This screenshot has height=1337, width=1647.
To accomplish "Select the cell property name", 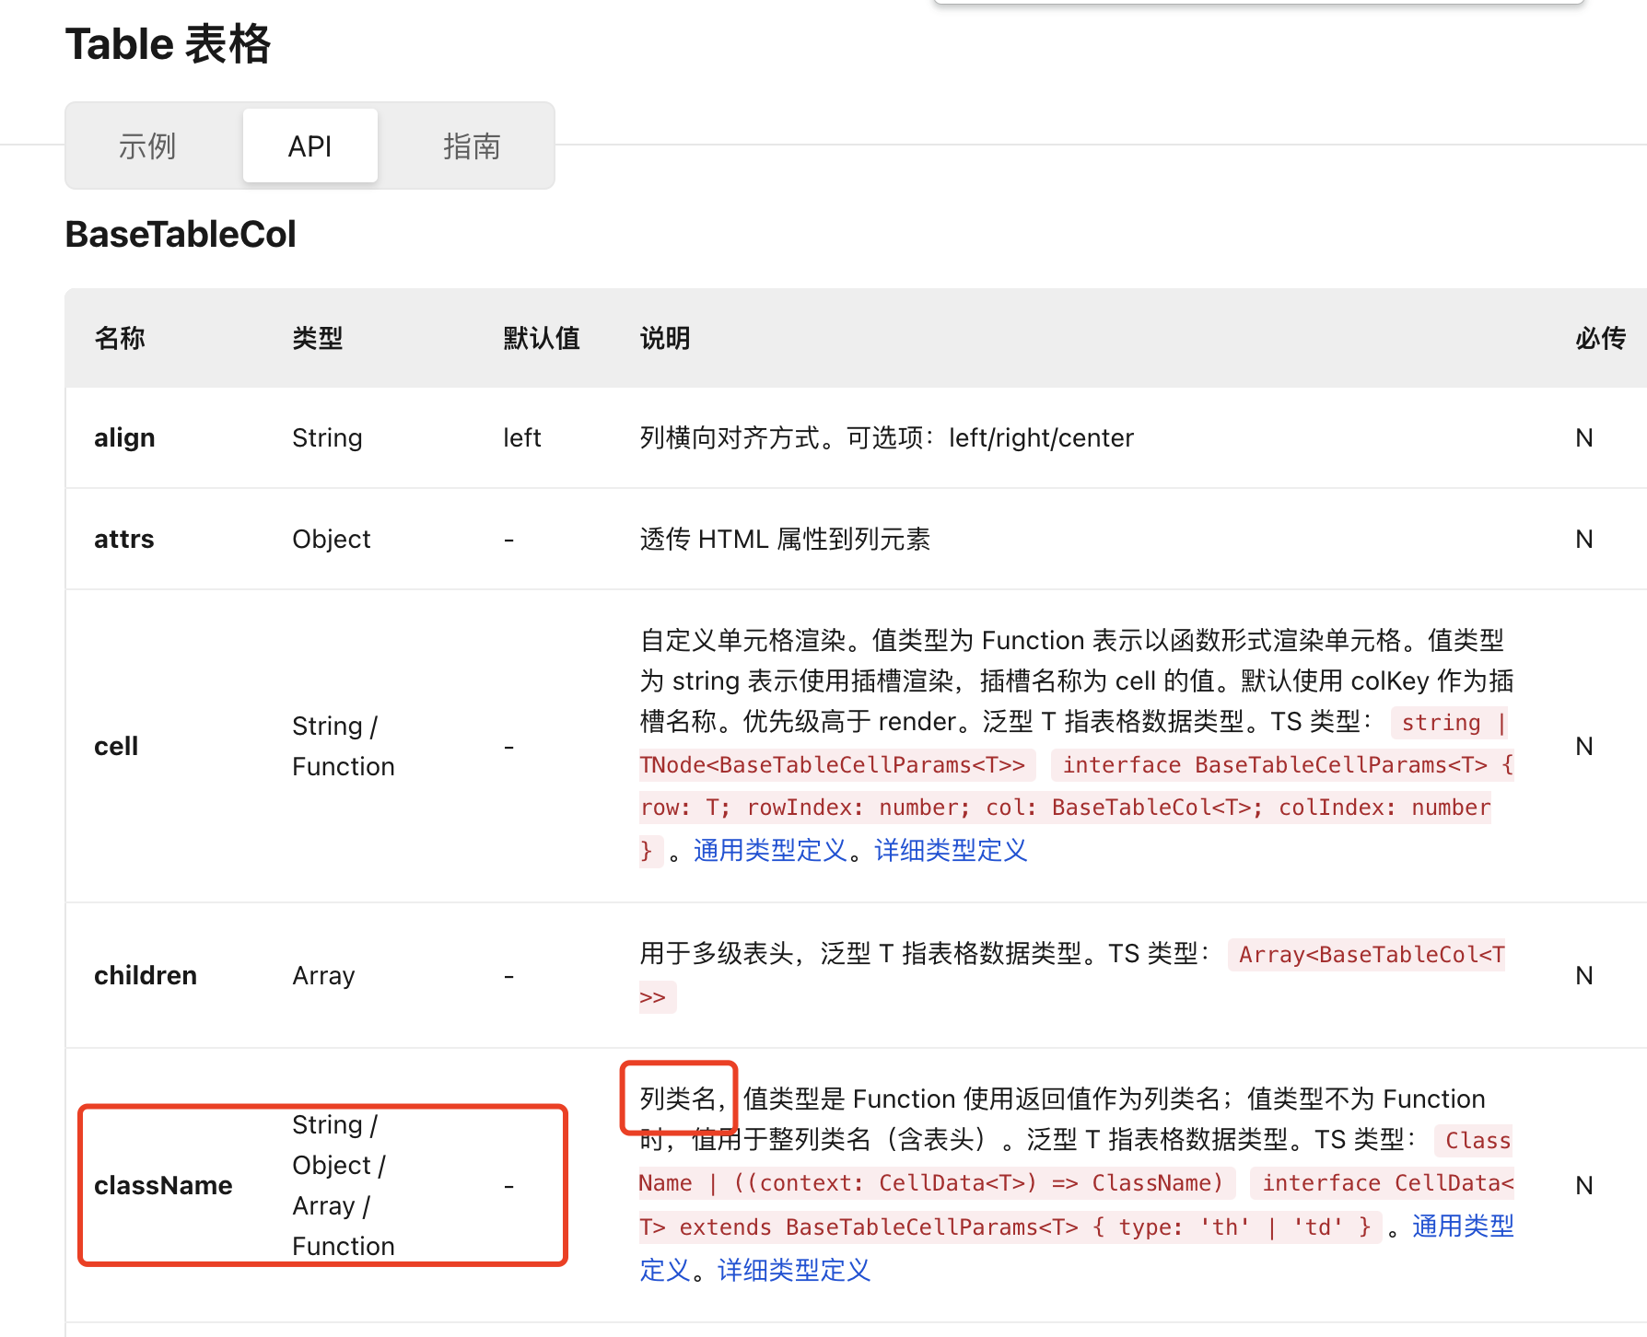I will coord(116,746).
